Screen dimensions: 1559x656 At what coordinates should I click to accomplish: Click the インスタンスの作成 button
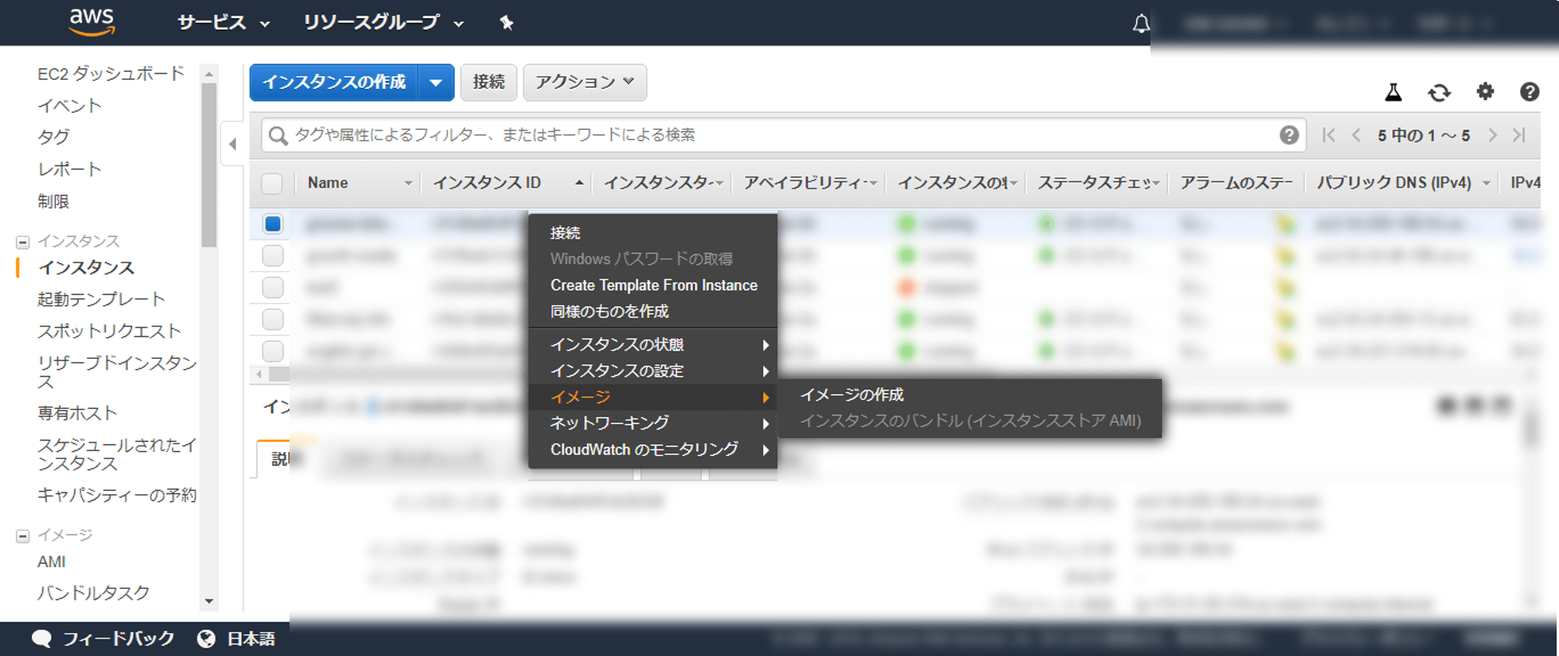334,82
